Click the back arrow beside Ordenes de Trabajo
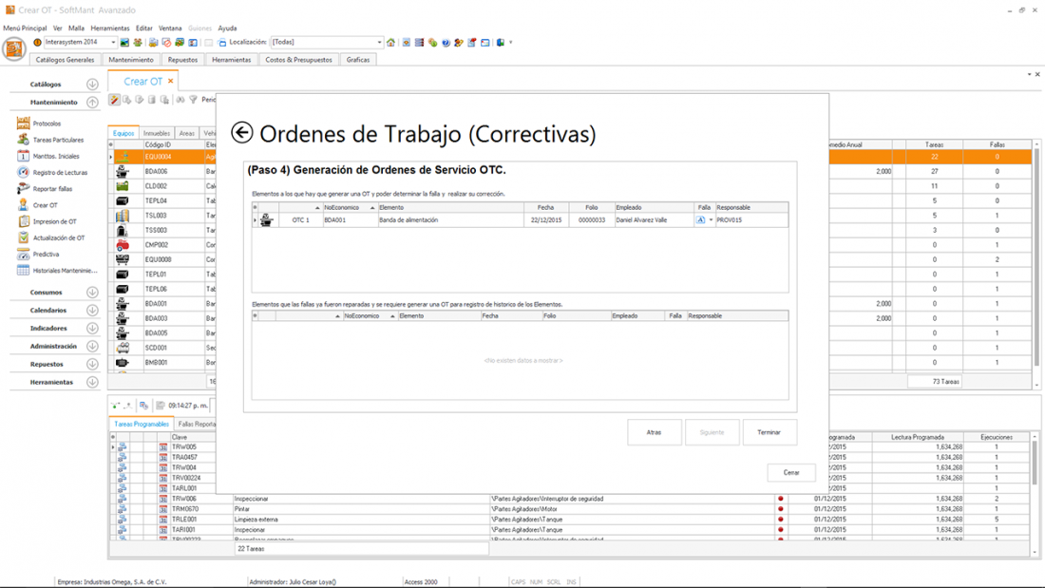 (x=242, y=133)
